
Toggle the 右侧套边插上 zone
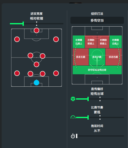(116, 42)
